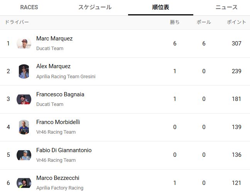Open the ニュース tab
Screen dimensions: 250x193
[x=226, y=7]
